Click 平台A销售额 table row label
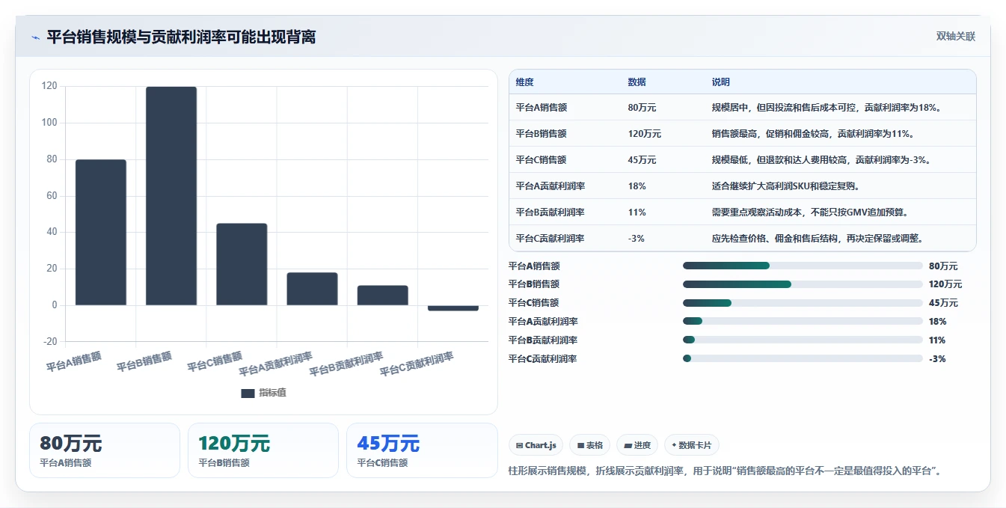 pyautogui.click(x=542, y=108)
